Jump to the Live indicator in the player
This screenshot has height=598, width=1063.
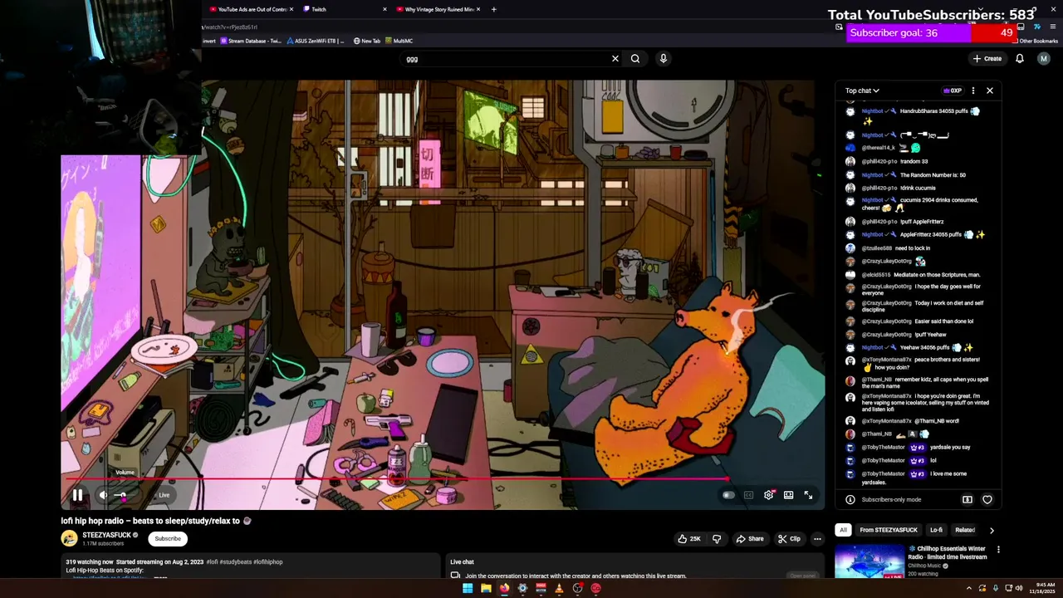click(x=164, y=495)
